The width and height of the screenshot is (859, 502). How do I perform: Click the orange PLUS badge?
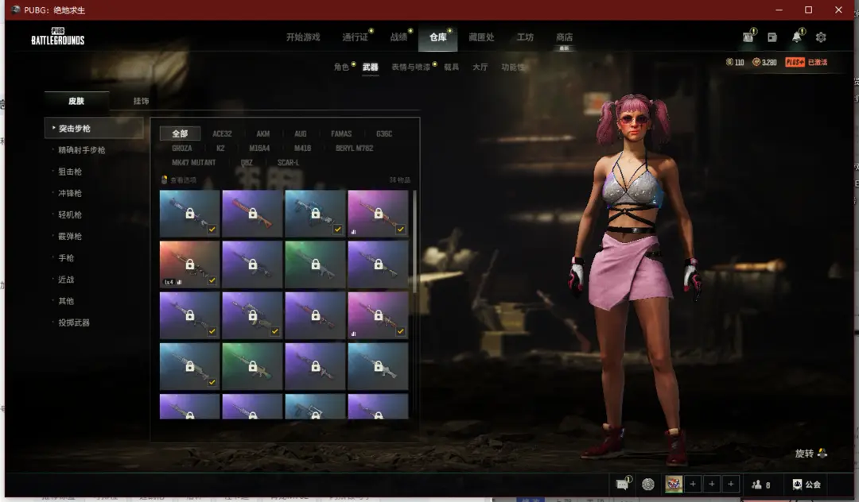coord(795,62)
